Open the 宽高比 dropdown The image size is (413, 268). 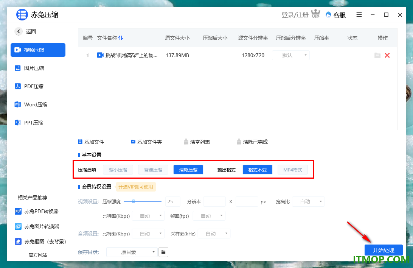[309, 202]
